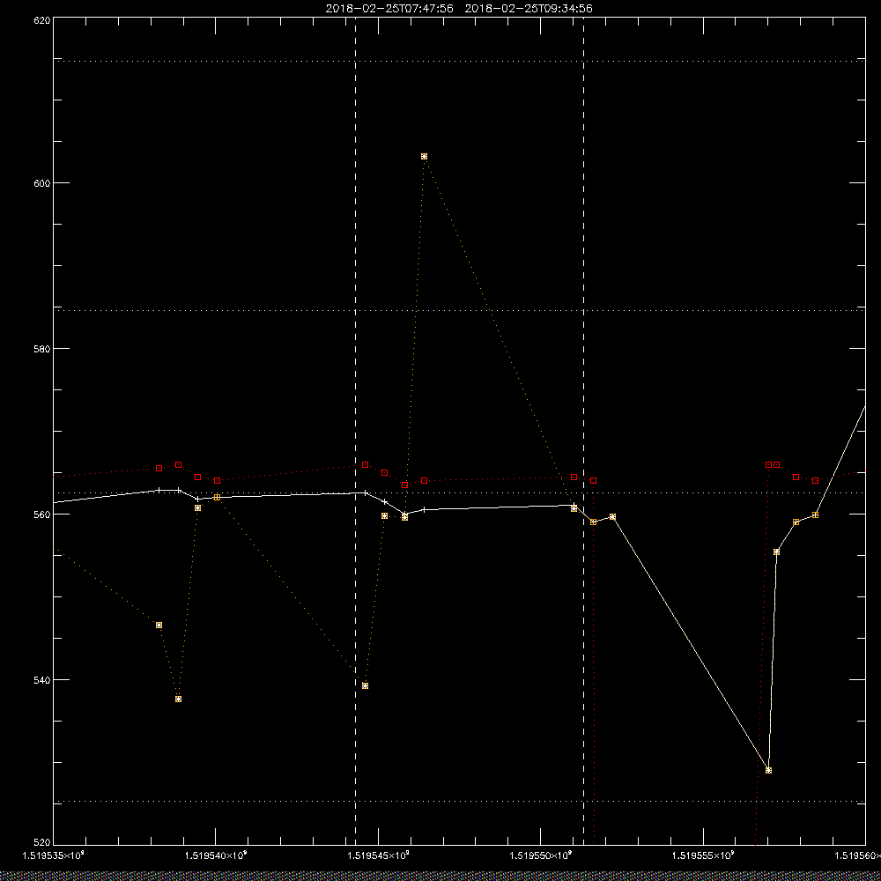Click the y-axis label 620
Screen dimensions: 881x881
pyautogui.click(x=41, y=19)
